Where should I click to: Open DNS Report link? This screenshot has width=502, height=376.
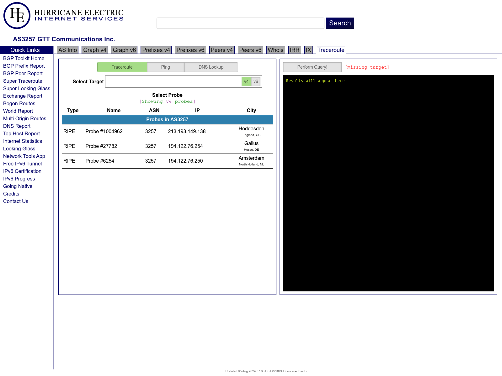(17, 126)
